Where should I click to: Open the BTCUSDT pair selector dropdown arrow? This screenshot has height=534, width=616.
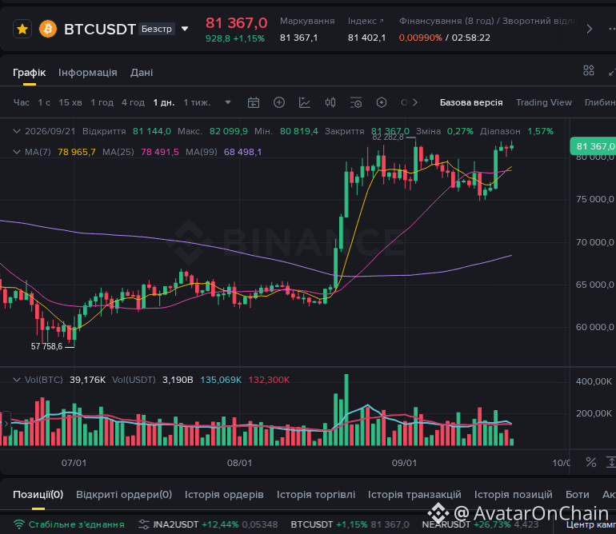[185, 29]
